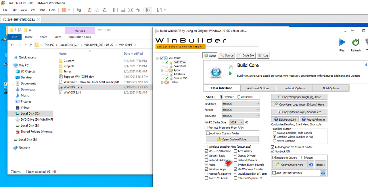Open VMware snapshot manager wrench-clock icon
The height and width of the screenshot is (187, 368).
point(105,10)
